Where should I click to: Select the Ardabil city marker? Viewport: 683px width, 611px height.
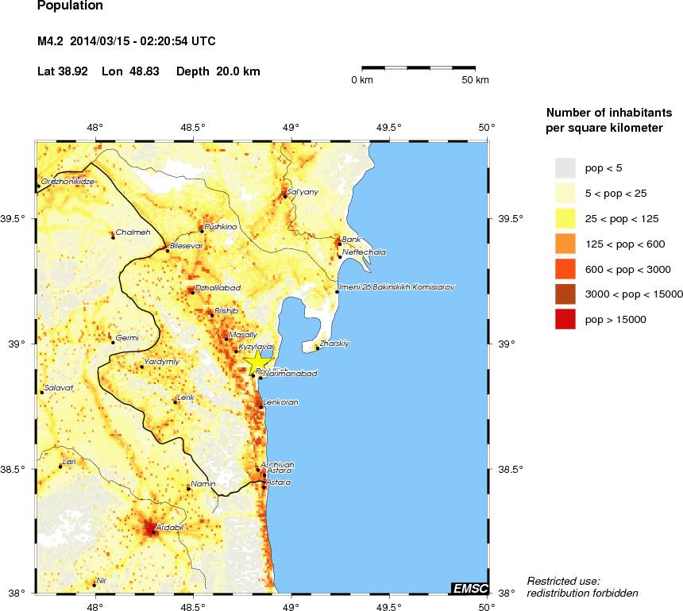[154, 532]
